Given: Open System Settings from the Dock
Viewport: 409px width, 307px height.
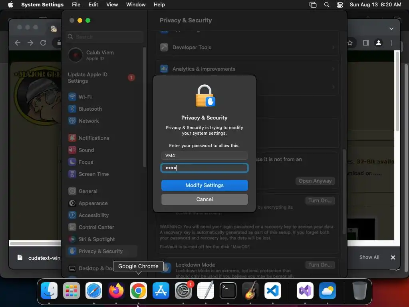Looking at the screenshot, I should 183,291.
